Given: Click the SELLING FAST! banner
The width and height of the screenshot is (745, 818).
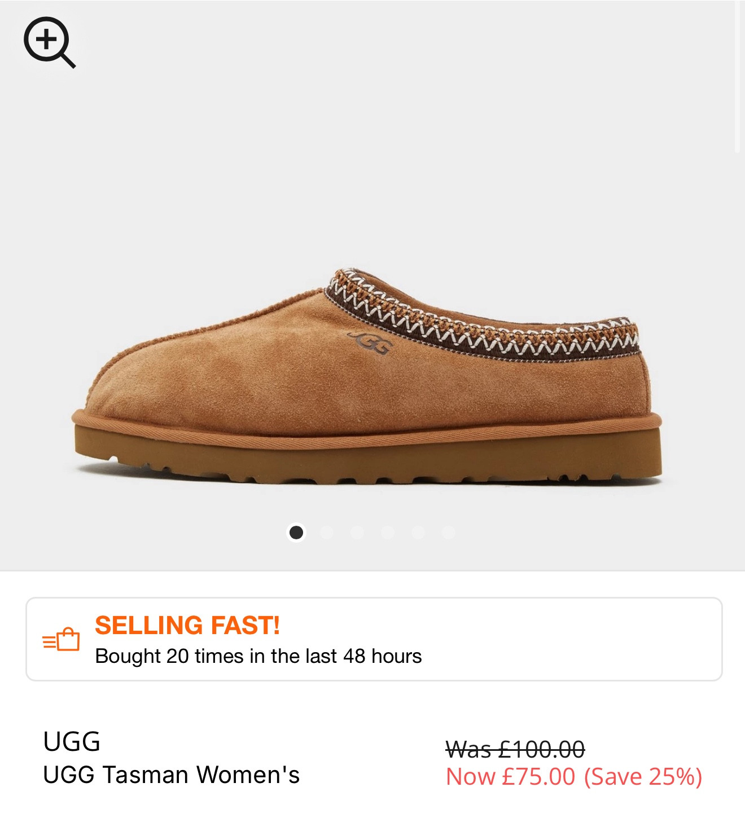Looking at the screenshot, I should pos(190,626).
